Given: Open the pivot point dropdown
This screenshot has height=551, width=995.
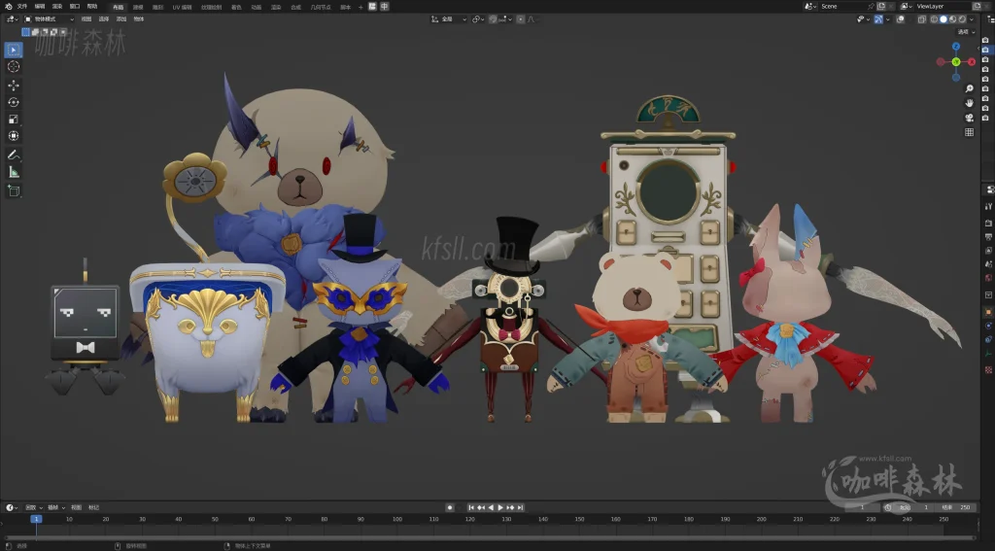Looking at the screenshot, I should (478, 19).
